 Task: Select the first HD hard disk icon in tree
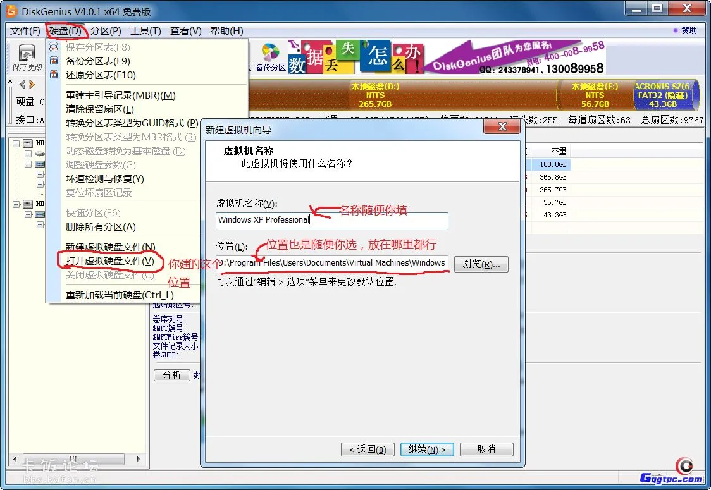tap(27, 143)
